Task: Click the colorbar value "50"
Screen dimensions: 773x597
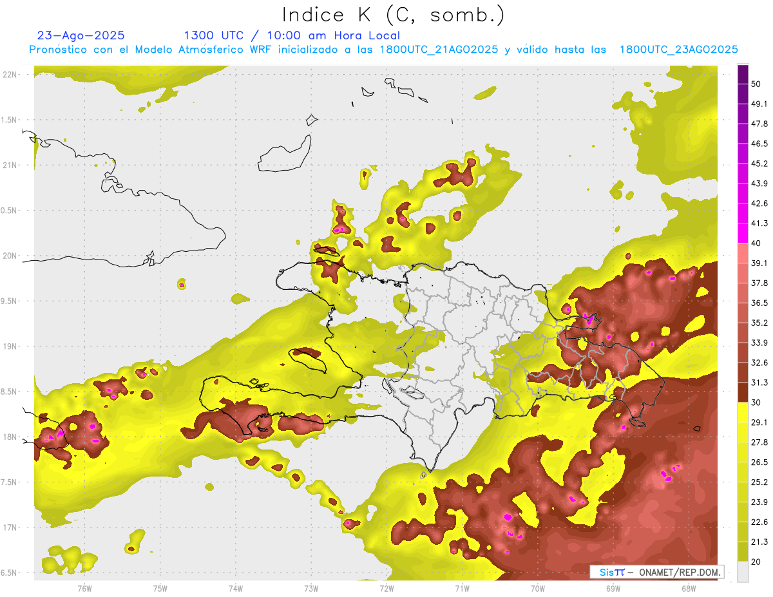Action: tap(757, 83)
